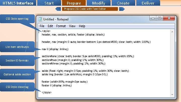Click the scrollbar down arrow in Notepad
The height and width of the screenshot is (102, 181).
172,95
